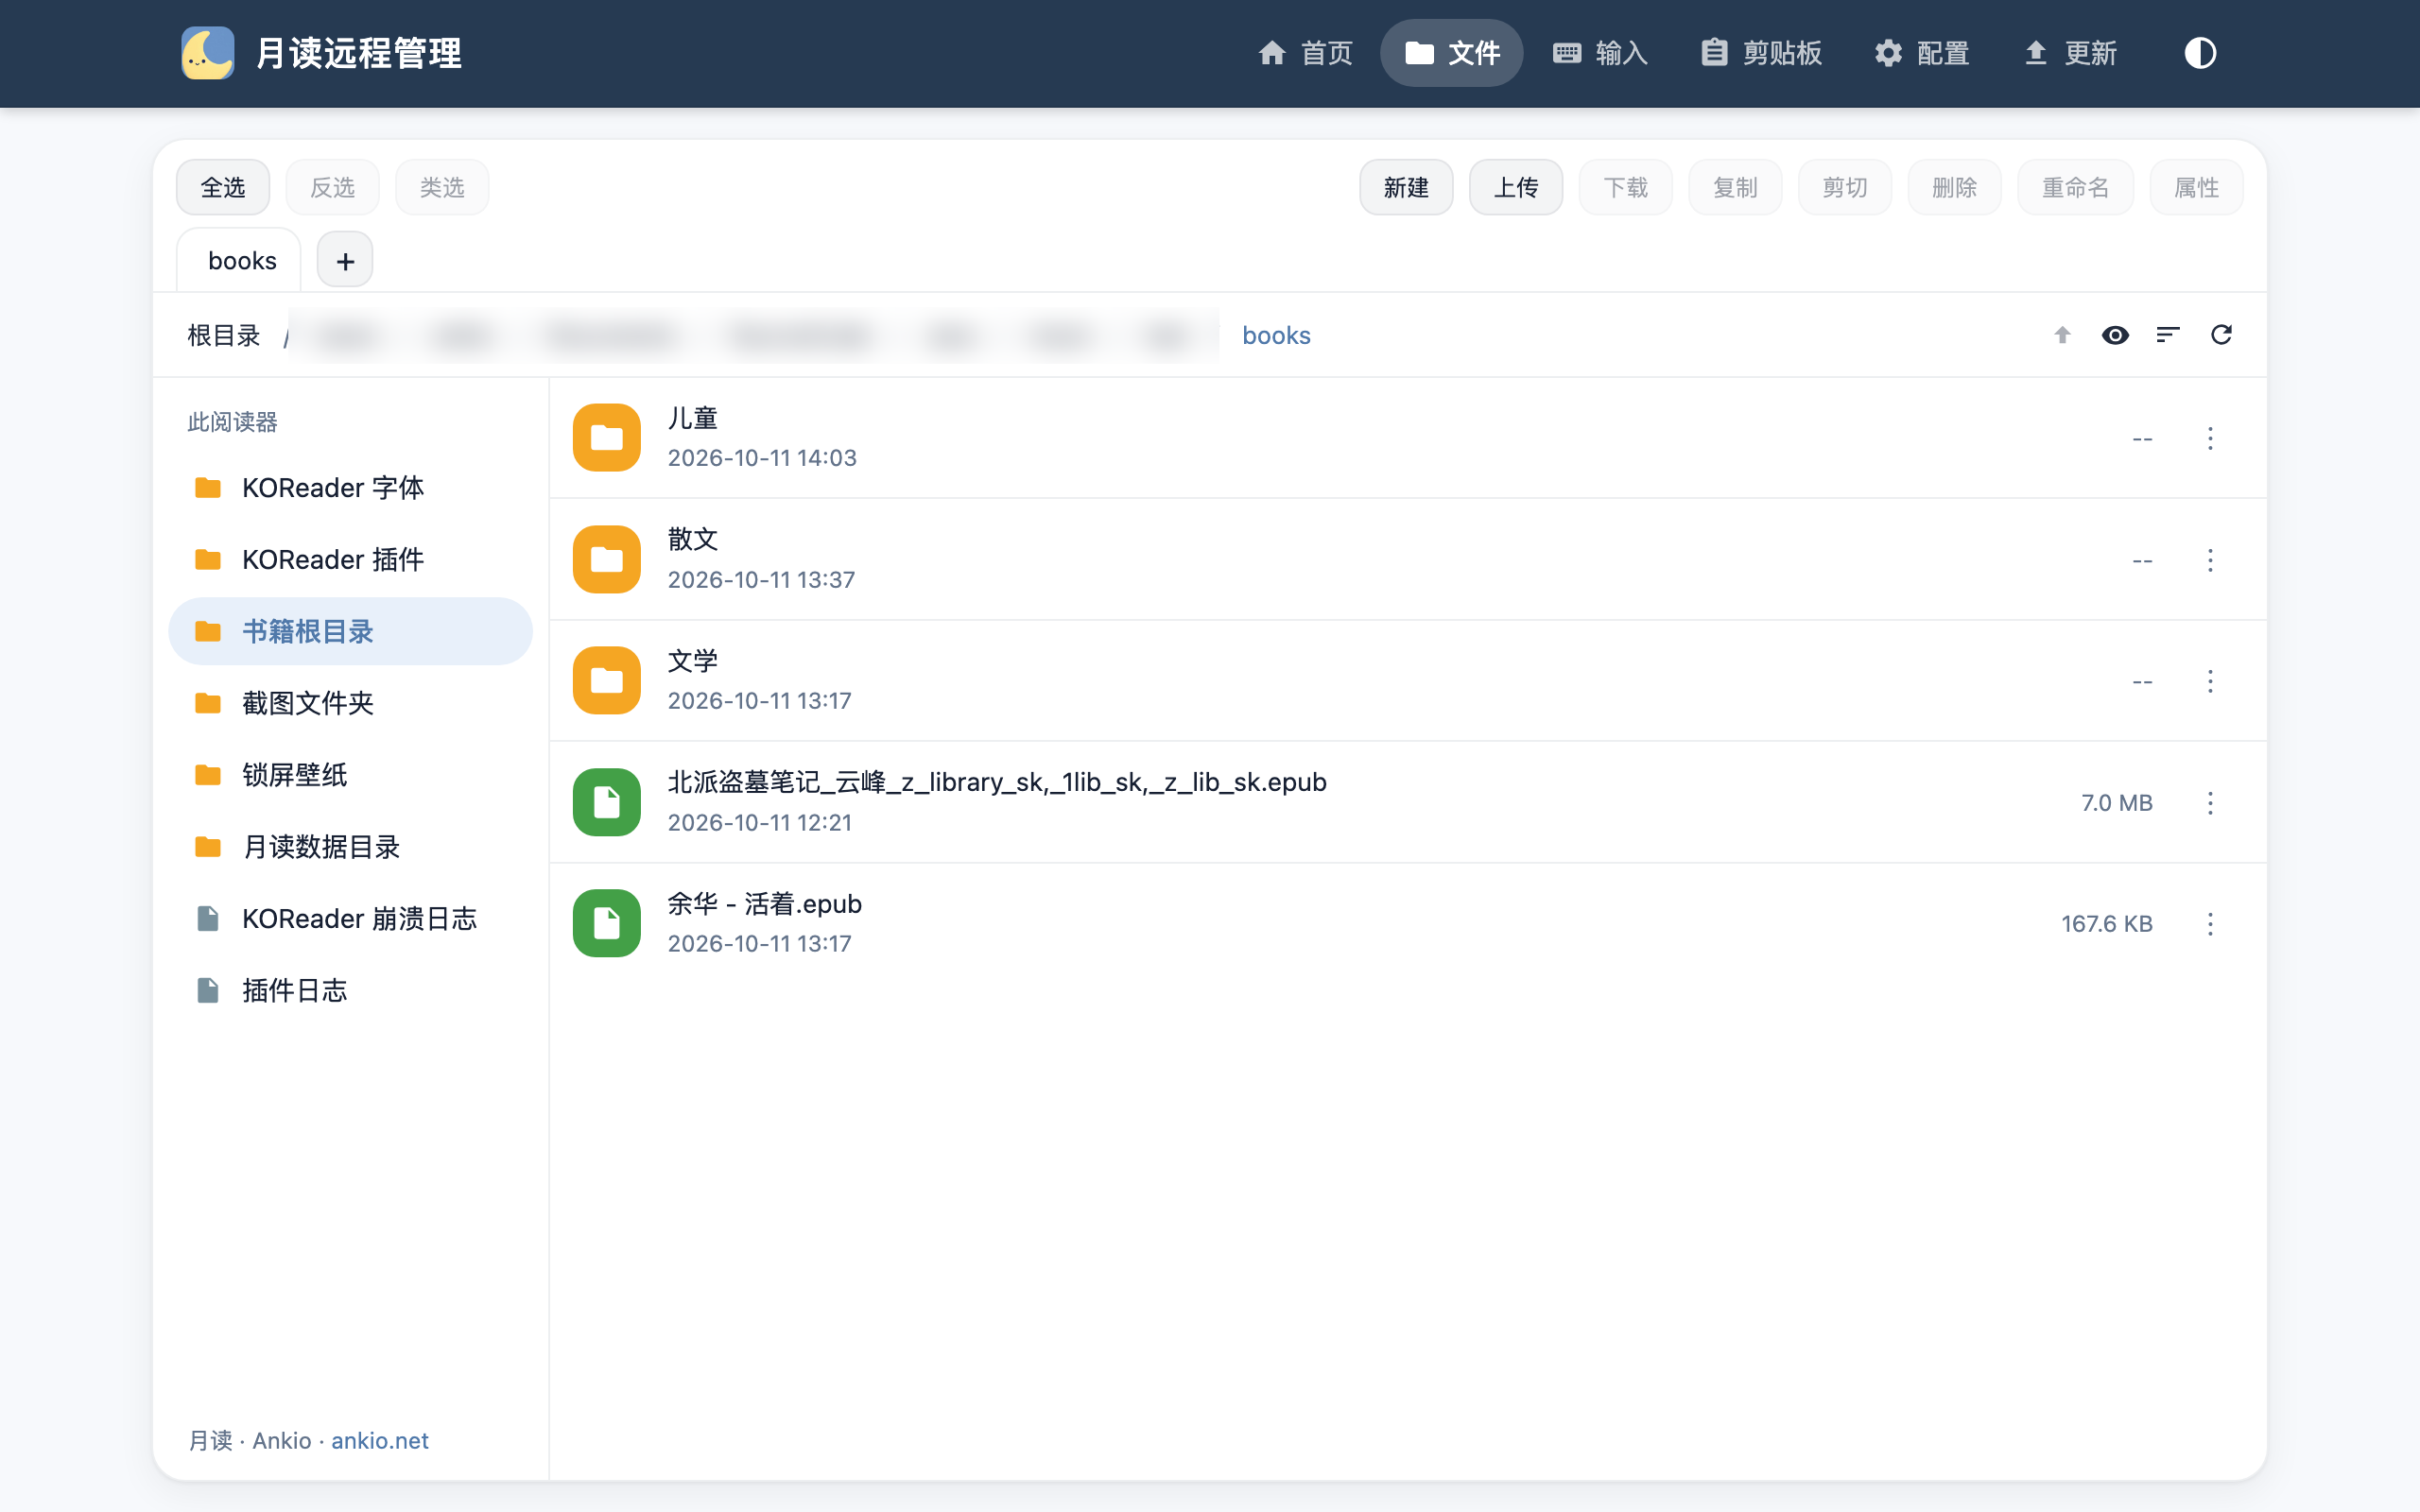Open the 更新 update page
Viewport: 2420px width, 1512px height.
pos(2070,53)
